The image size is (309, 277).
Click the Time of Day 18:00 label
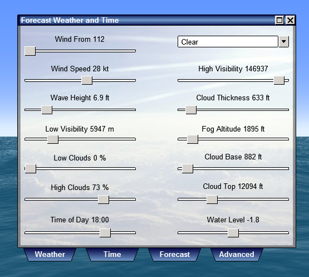[80, 220]
